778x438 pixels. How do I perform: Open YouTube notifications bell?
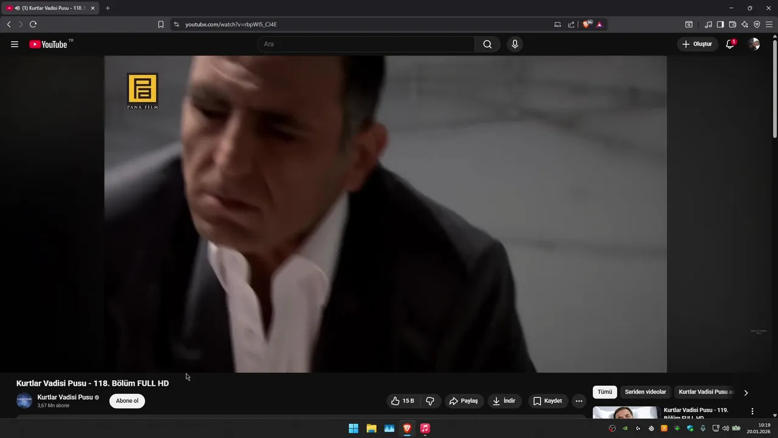coord(730,44)
